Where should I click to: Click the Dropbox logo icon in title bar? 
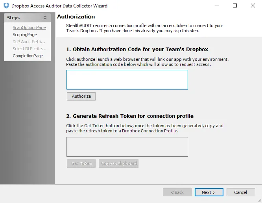[x=6, y=5]
